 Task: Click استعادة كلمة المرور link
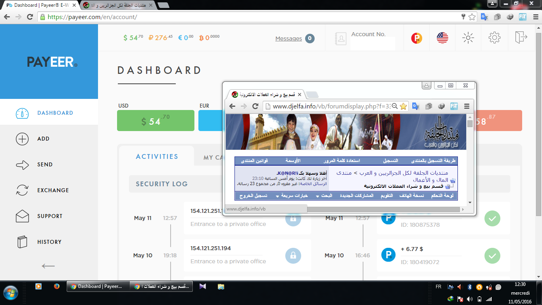pos(342,161)
